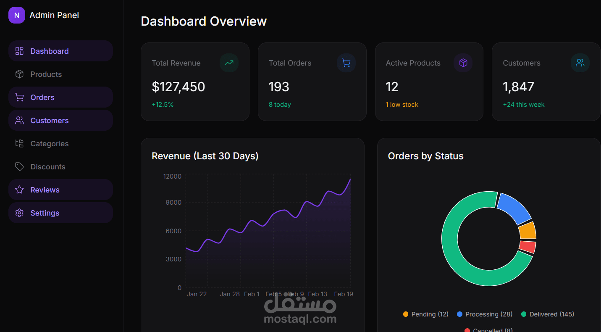Open Reviews from the sidebar
Viewport: 601px width, 332px height.
click(60, 190)
